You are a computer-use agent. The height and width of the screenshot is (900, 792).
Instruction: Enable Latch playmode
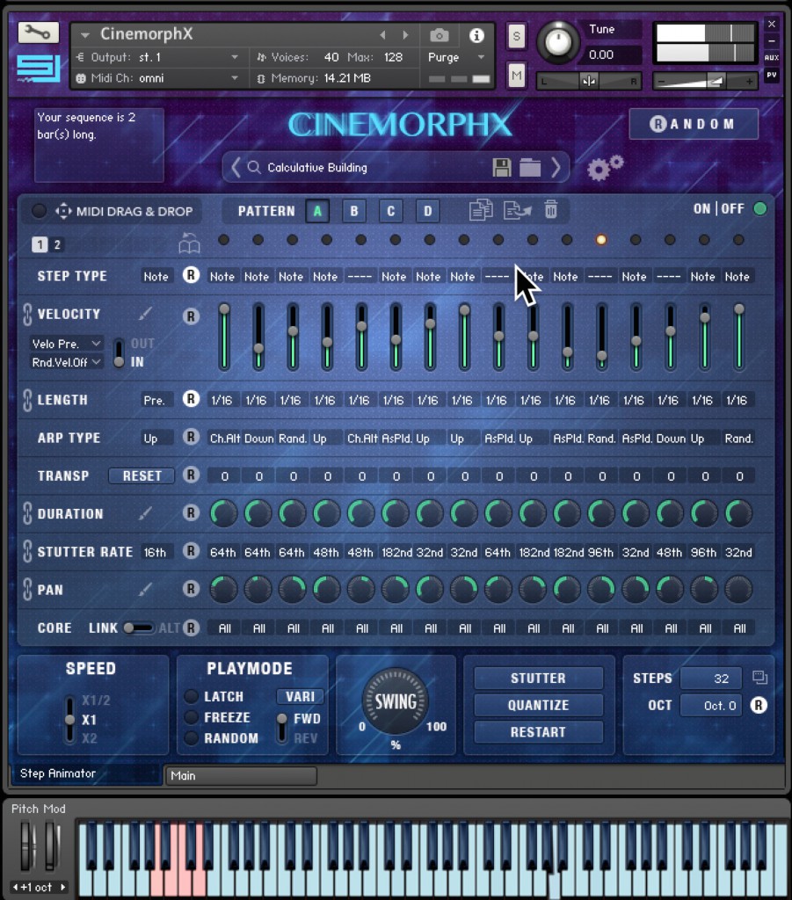tap(191, 696)
